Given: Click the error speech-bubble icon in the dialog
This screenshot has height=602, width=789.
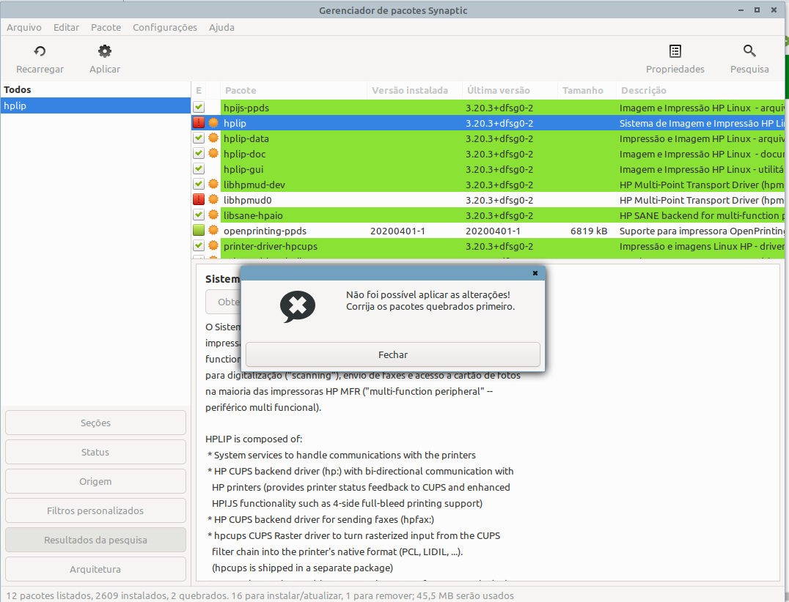Looking at the screenshot, I should pyautogui.click(x=298, y=307).
